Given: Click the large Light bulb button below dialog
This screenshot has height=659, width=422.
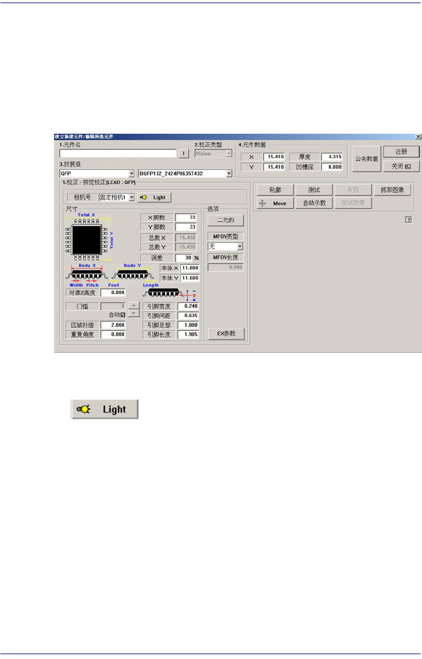Looking at the screenshot, I should (105, 409).
